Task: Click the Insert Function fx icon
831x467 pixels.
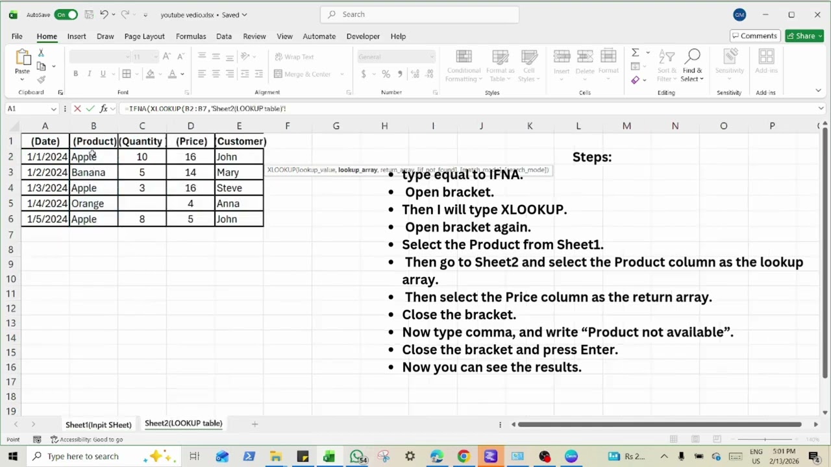Action: (x=103, y=108)
